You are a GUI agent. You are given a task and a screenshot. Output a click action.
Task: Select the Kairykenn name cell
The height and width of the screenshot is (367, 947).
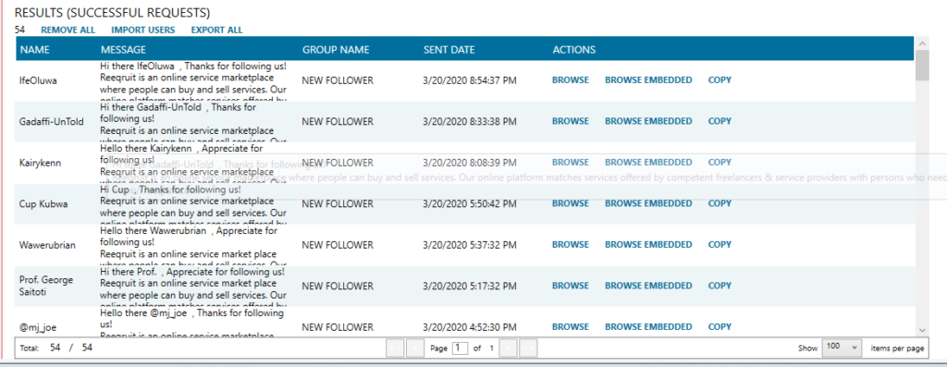40,163
